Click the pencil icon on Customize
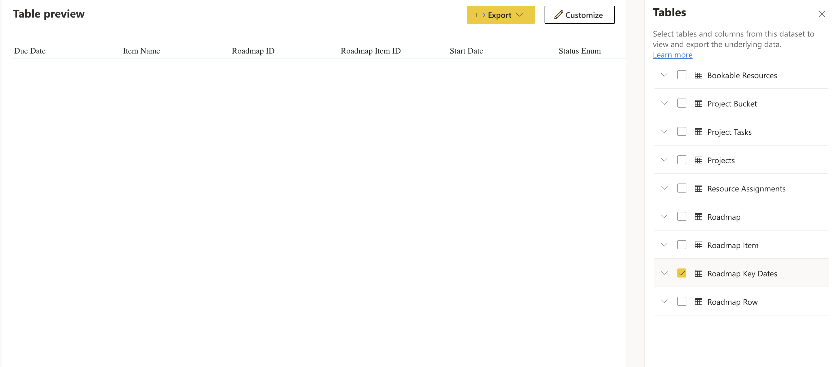This screenshot has height=367, width=835. pos(558,14)
